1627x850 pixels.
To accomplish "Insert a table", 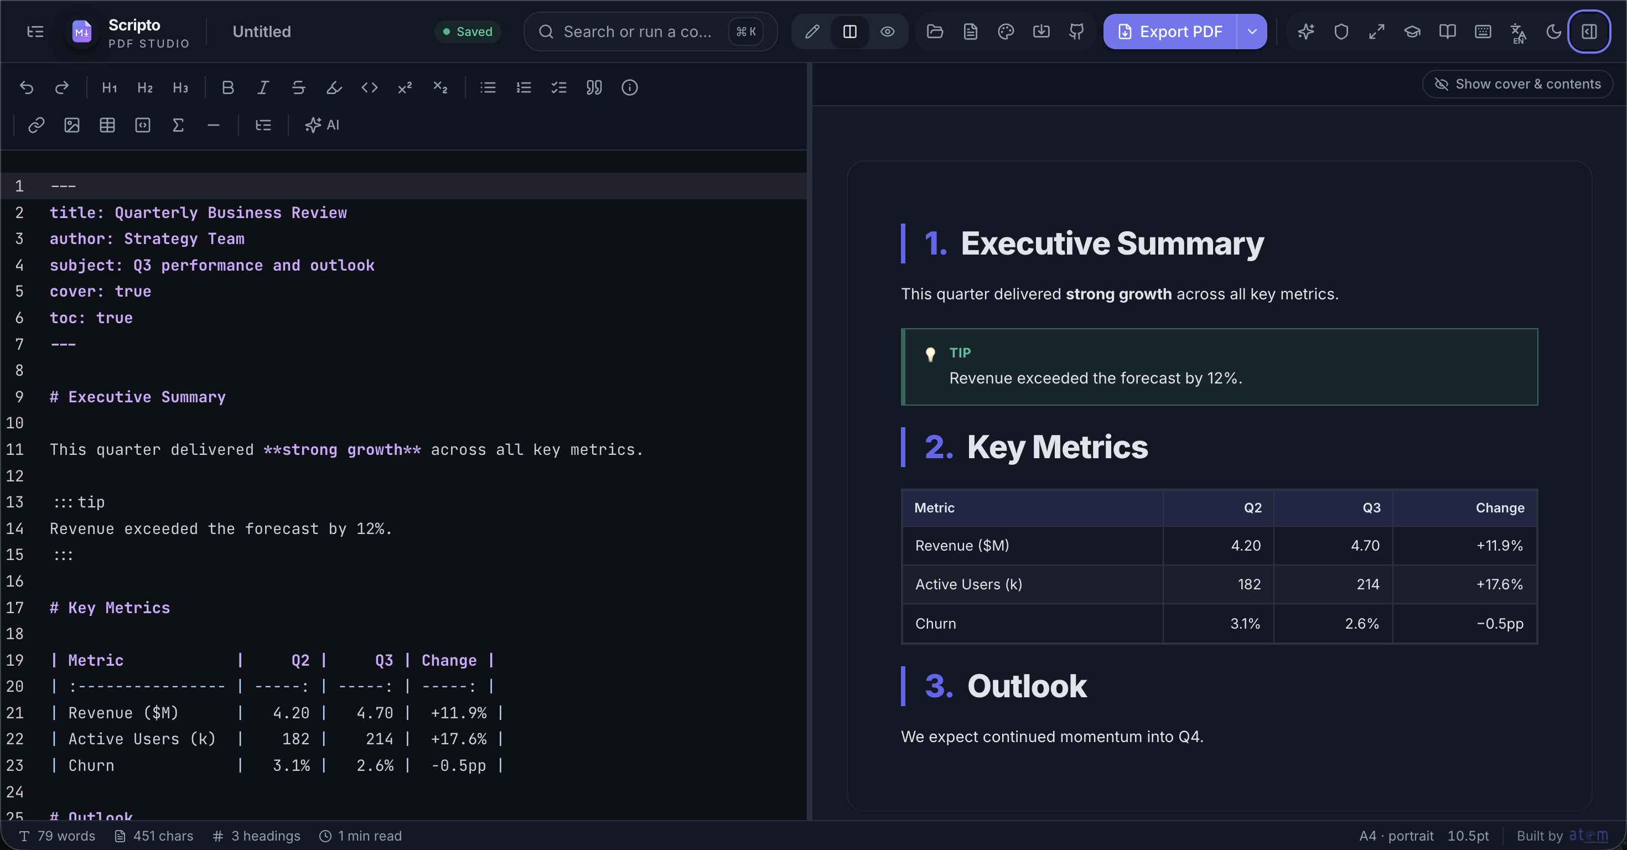I will (x=107, y=125).
